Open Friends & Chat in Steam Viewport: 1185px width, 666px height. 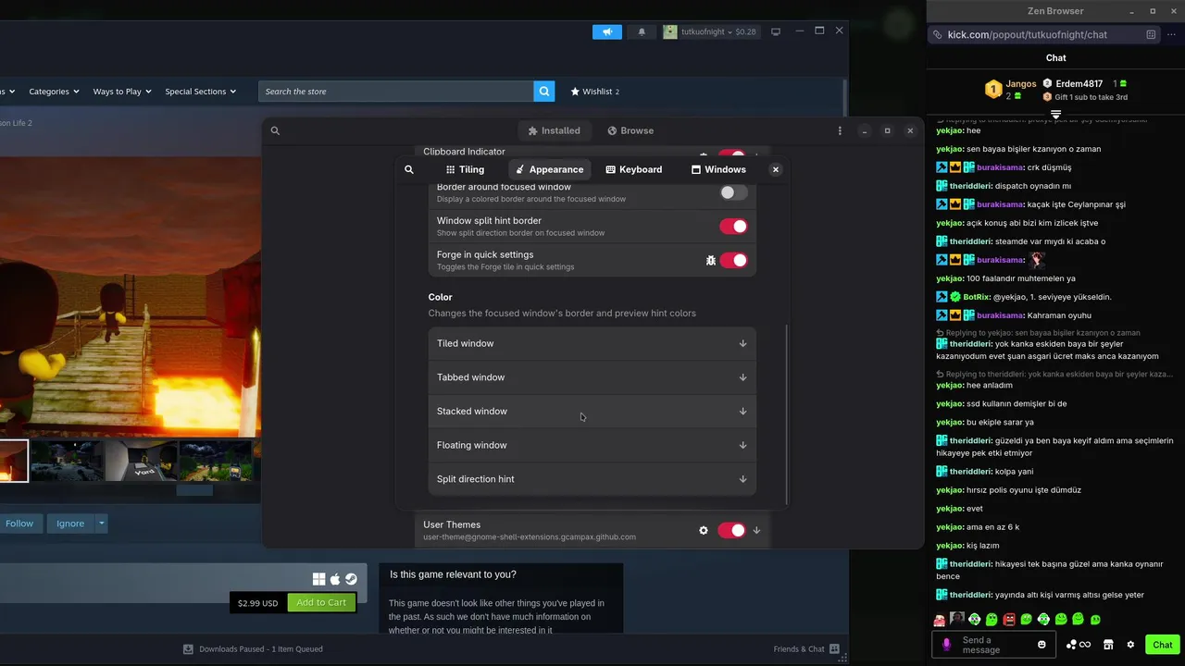coord(806,649)
